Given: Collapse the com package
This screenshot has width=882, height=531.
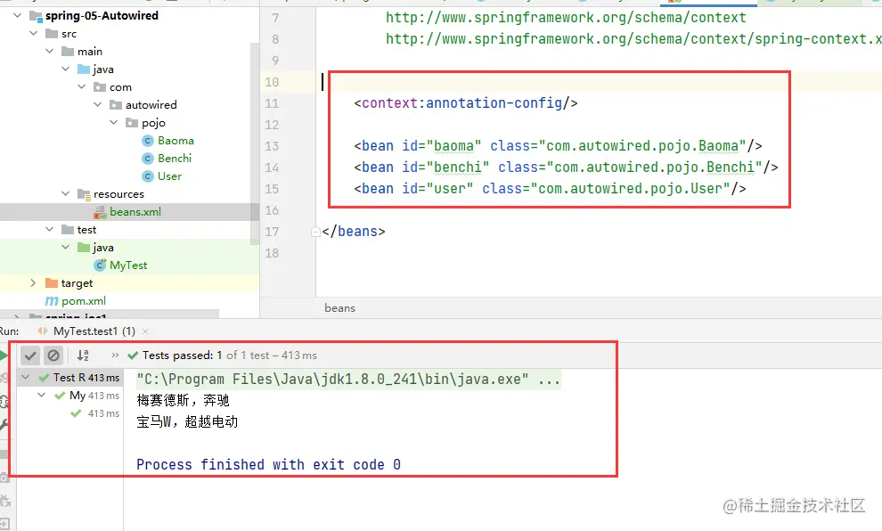Looking at the screenshot, I should 82,86.
